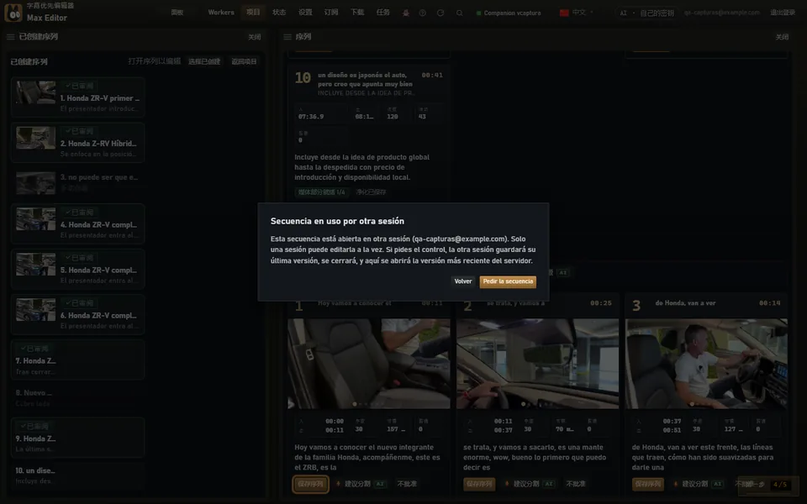Click the car seat video thumbnail of clip 1
The image size is (807, 504).
tap(368, 364)
